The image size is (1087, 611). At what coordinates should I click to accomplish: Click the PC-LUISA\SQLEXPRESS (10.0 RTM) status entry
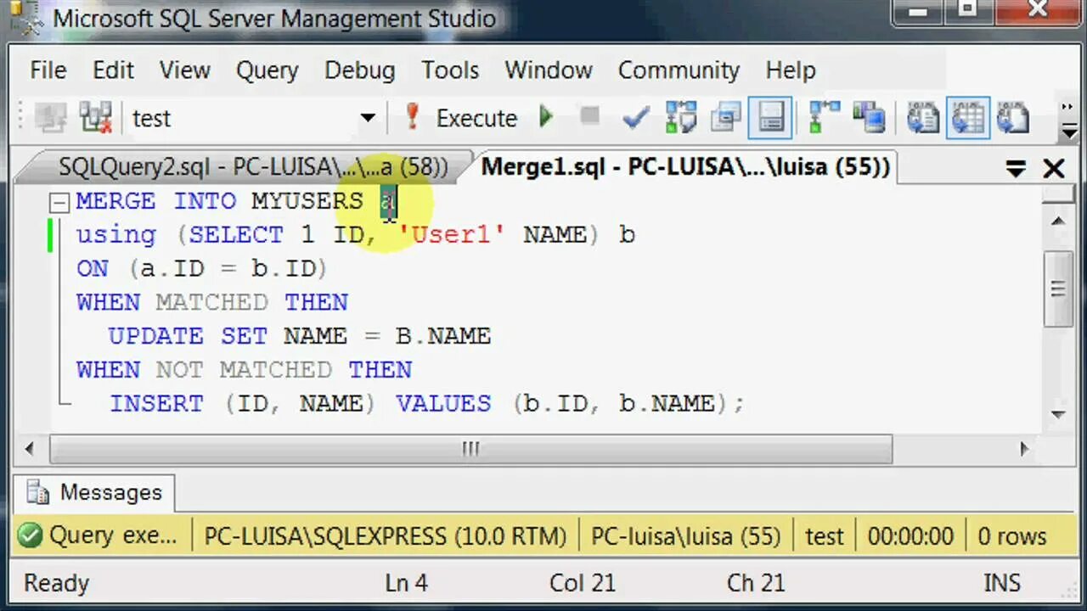coord(385,536)
